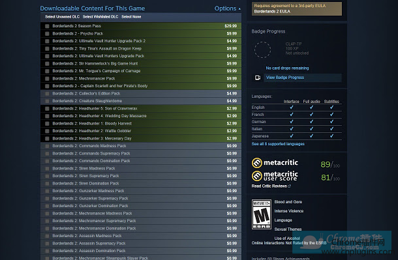
Task: Click the 81/100 user score
Action: pyautogui.click(x=330, y=178)
